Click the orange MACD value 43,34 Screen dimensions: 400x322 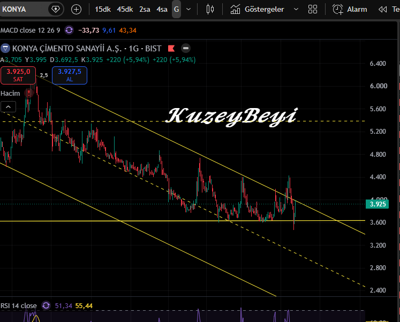tap(127, 30)
